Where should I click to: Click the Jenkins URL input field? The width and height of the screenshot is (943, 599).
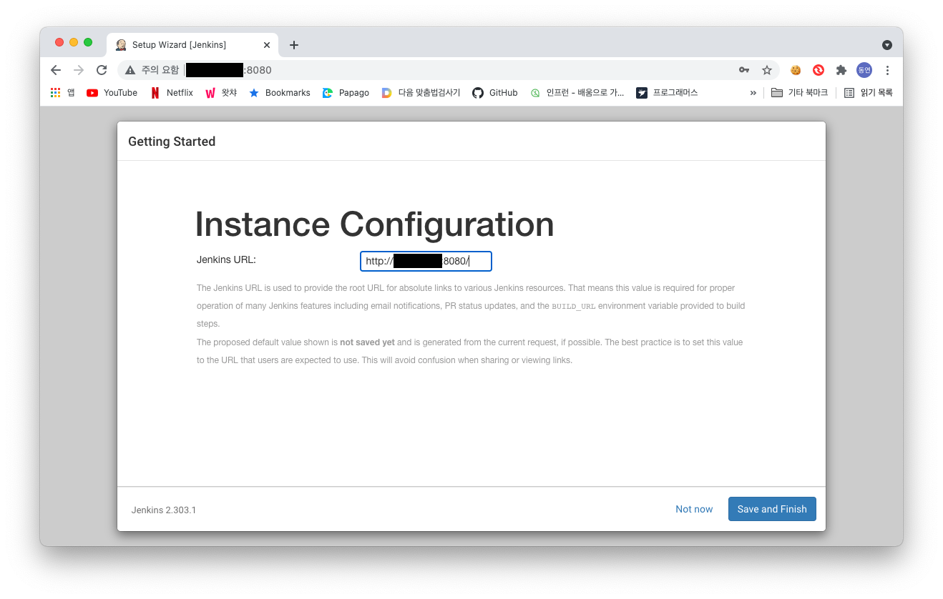[426, 262]
